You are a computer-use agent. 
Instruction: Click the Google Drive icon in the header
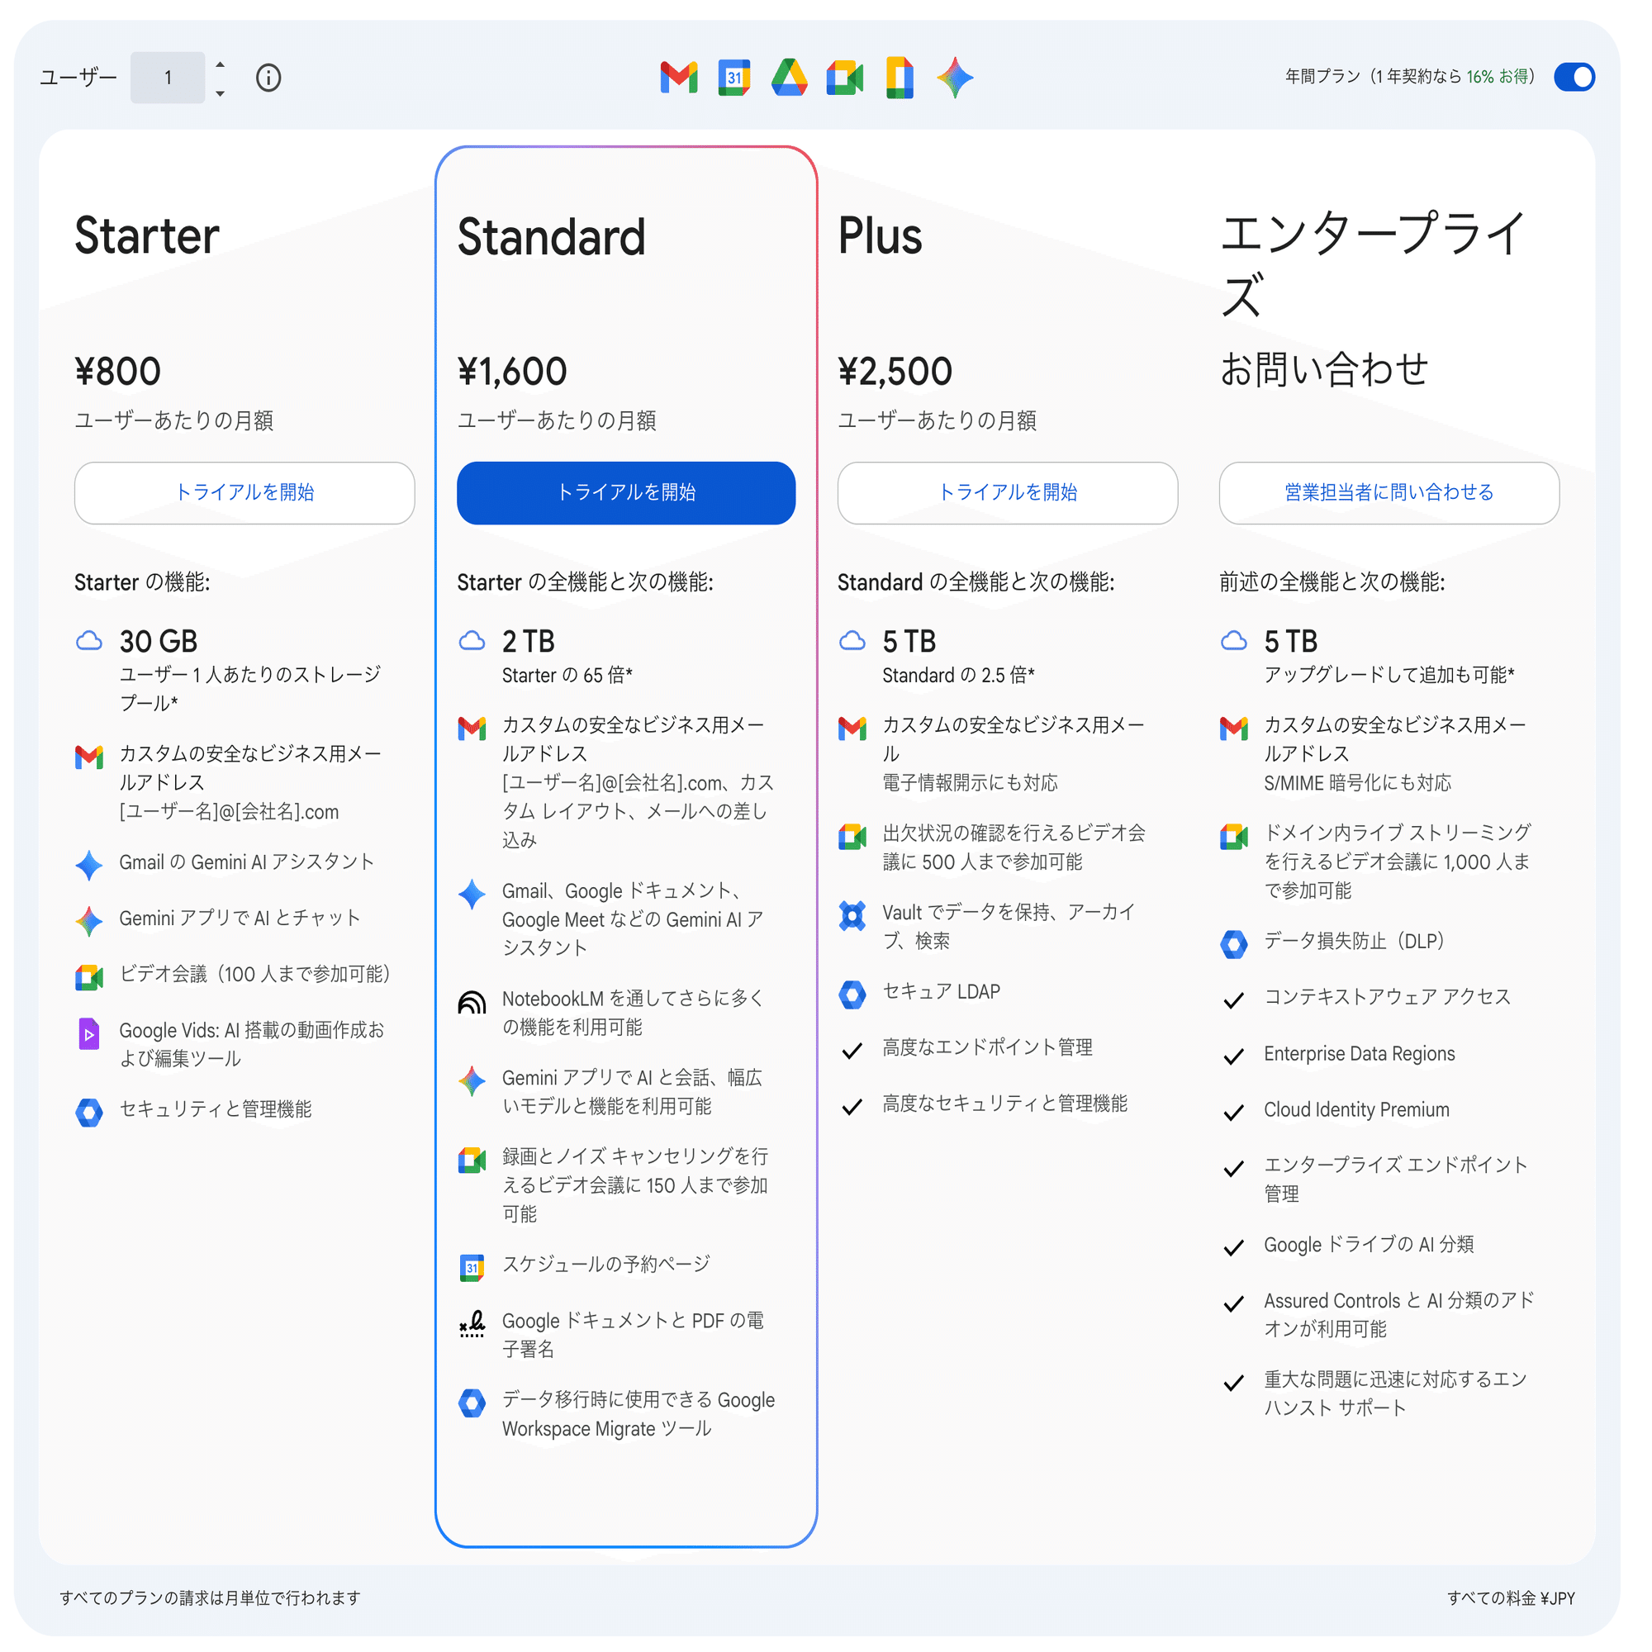[x=789, y=78]
